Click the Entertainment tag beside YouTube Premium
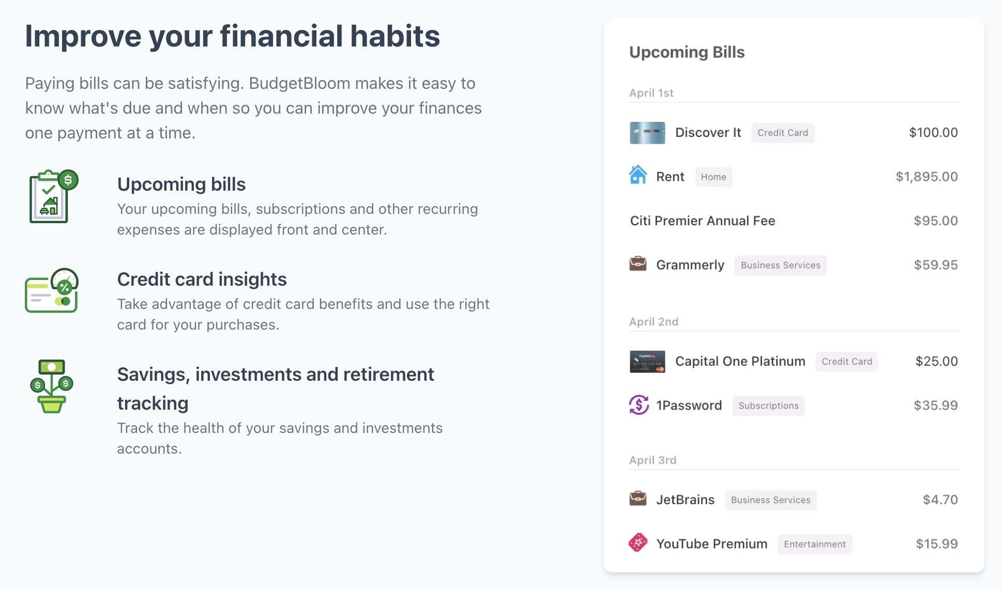Image resolution: width=1001 pixels, height=591 pixels. (x=815, y=545)
